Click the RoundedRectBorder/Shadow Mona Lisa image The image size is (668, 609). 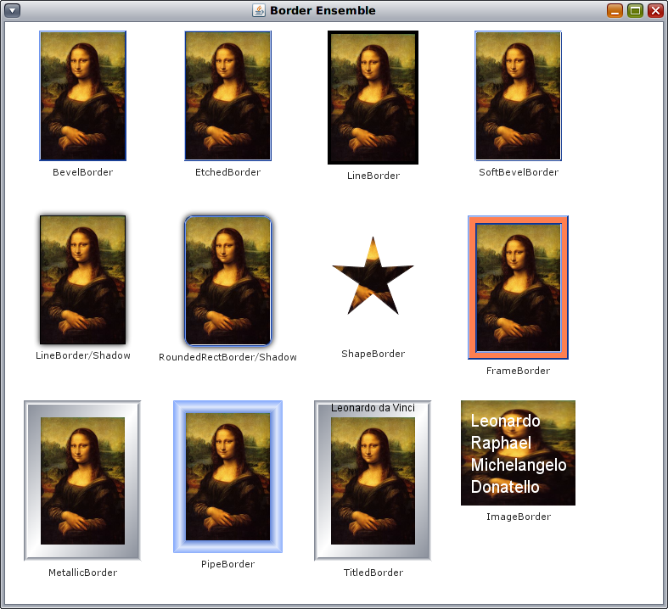pyautogui.click(x=228, y=281)
